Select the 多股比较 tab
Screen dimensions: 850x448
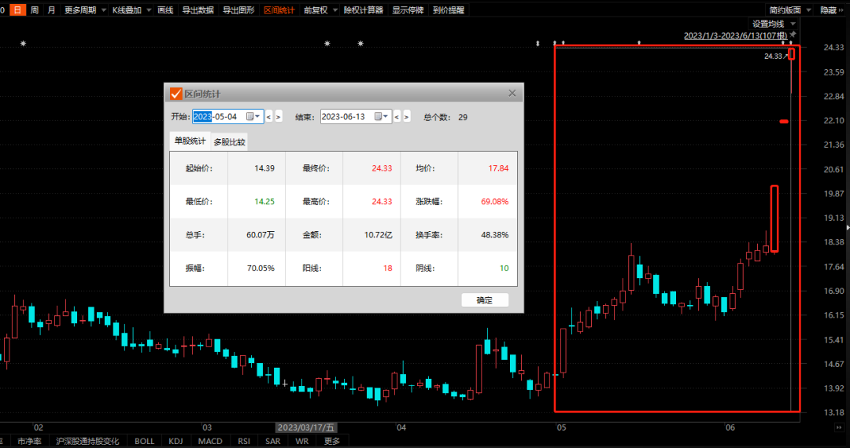click(229, 141)
